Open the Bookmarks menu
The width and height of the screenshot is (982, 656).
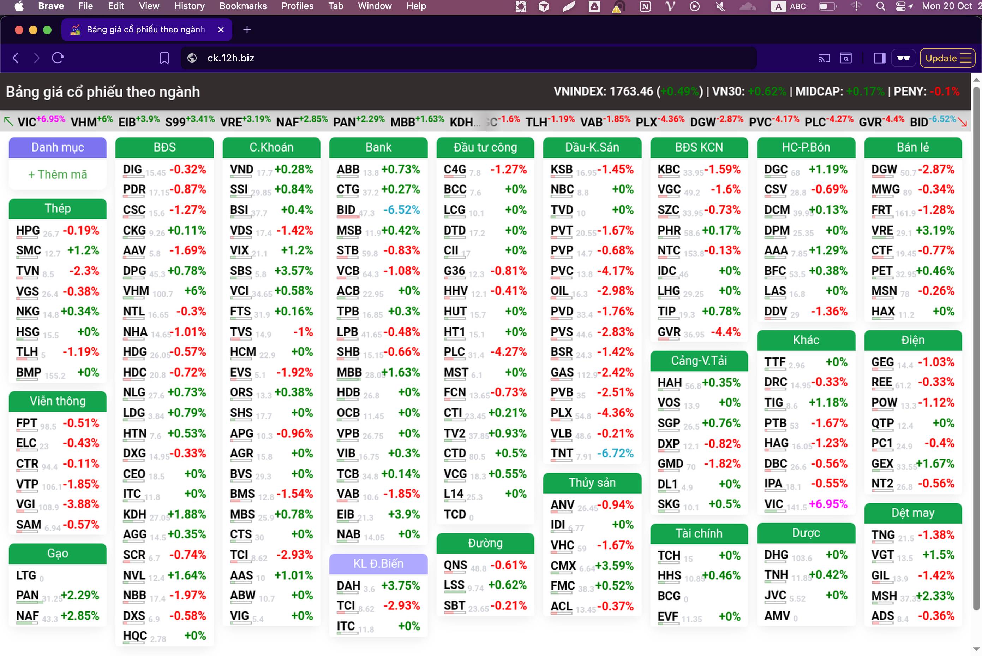[243, 6]
